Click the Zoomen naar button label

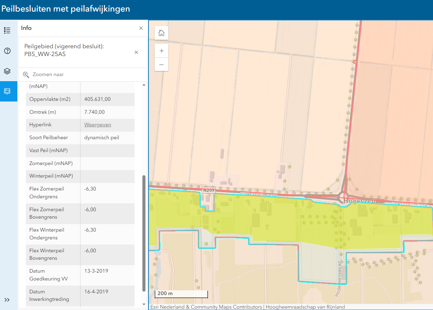point(48,75)
